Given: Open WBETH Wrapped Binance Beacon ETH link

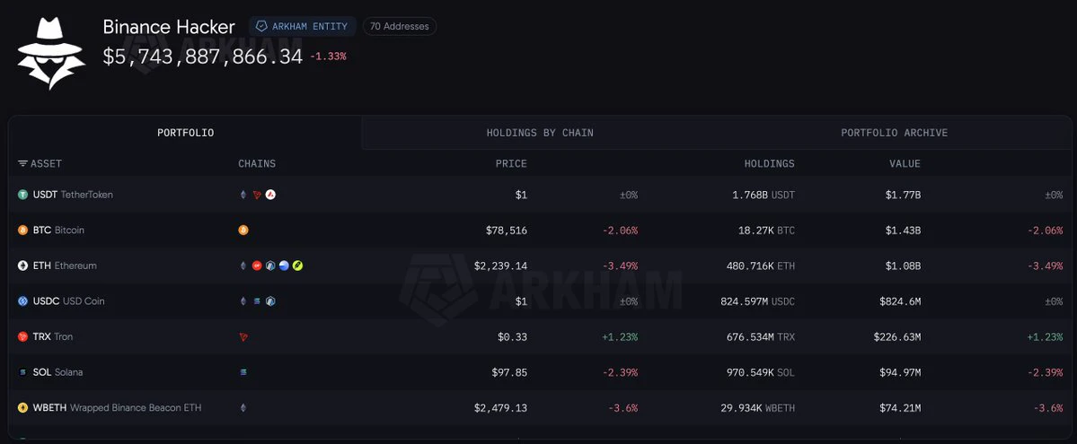Looking at the screenshot, I should [x=118, y=407].
